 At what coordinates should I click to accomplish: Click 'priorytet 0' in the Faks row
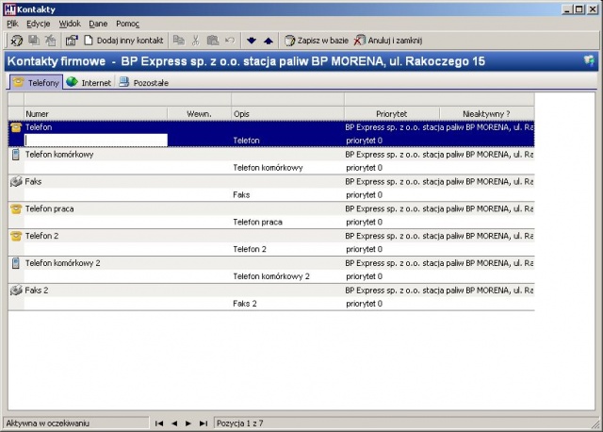(364, 195)
